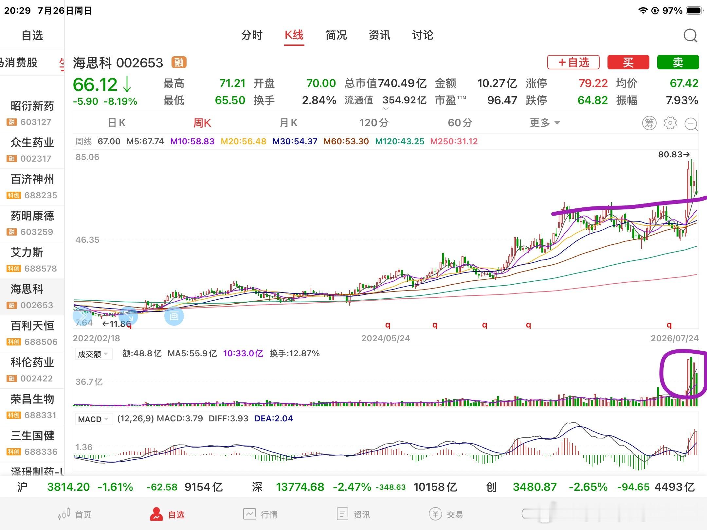The image size is (707, 530).
Task: Switch chart period to 60分
Action: click(x=460, y=123)
